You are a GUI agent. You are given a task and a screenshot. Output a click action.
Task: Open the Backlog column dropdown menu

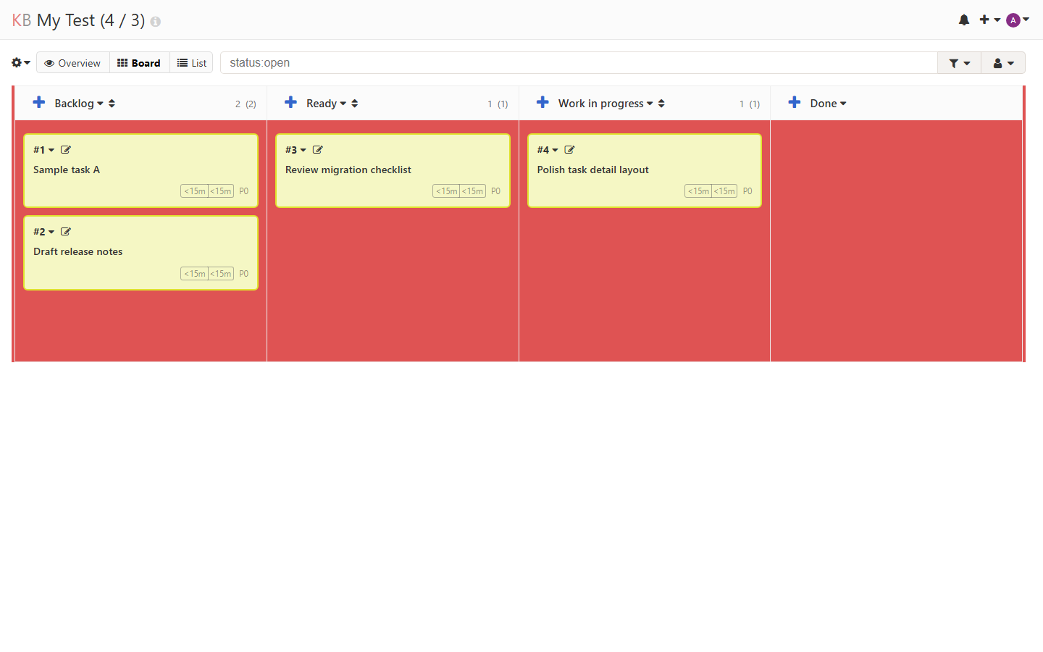coord(79,104)
